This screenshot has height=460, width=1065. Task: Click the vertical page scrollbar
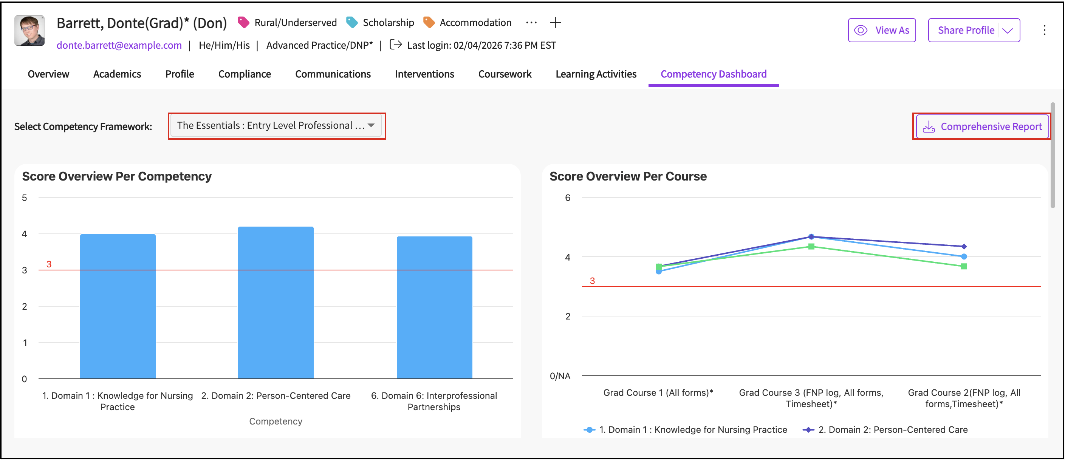[x=1053, y=155]
